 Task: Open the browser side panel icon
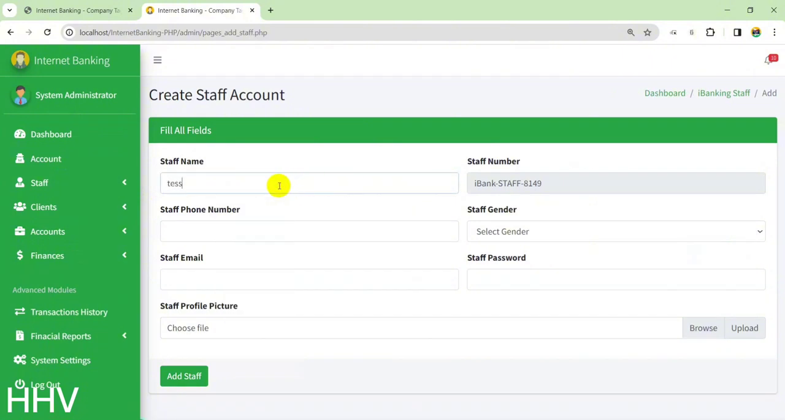[737, 32]
